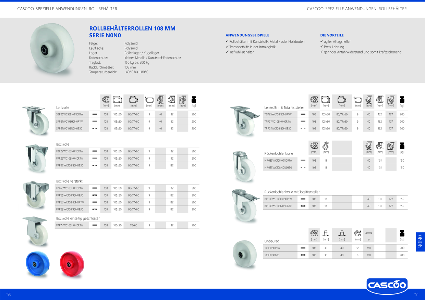
Task: Click brake radius icon above Lenkrolle mit Totalfeststeller
Action: coord(391,100)
